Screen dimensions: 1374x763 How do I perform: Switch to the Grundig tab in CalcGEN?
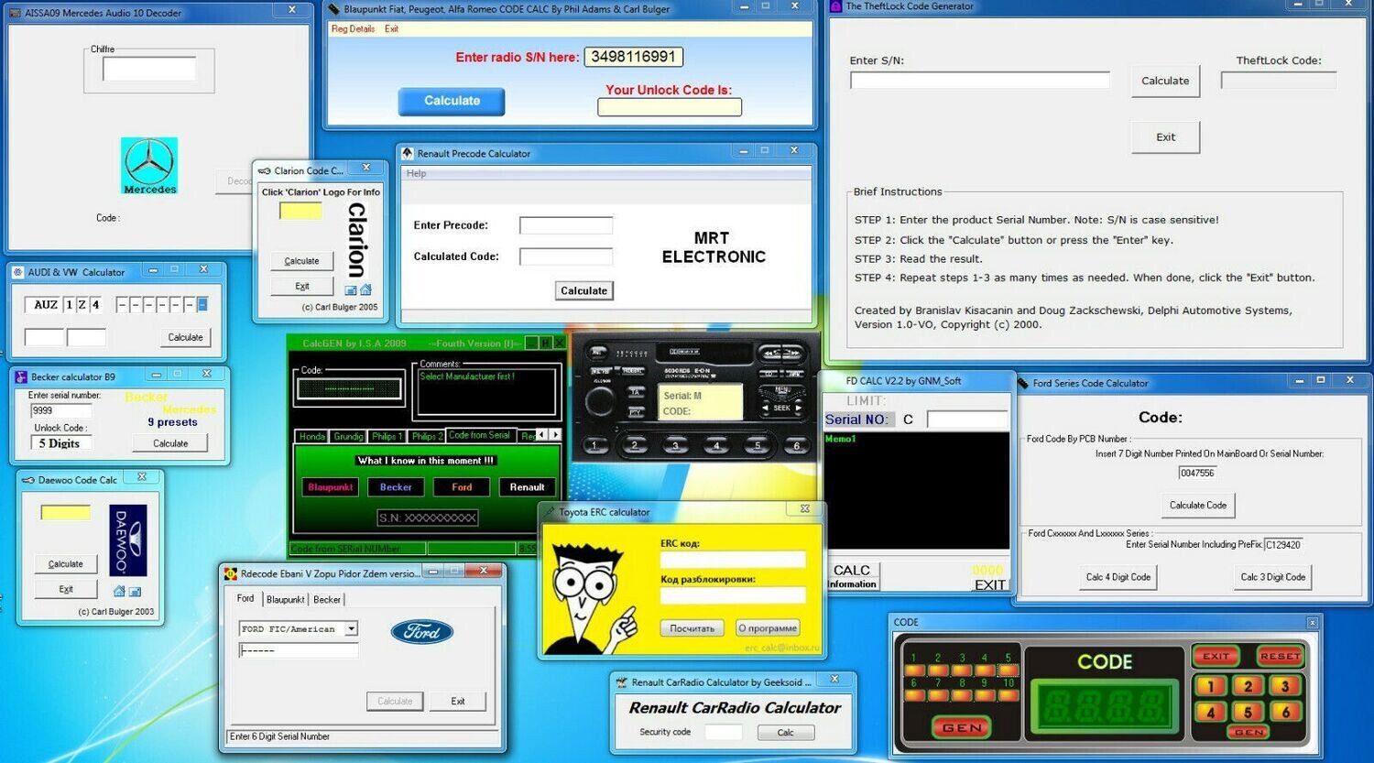coord(348,436)
